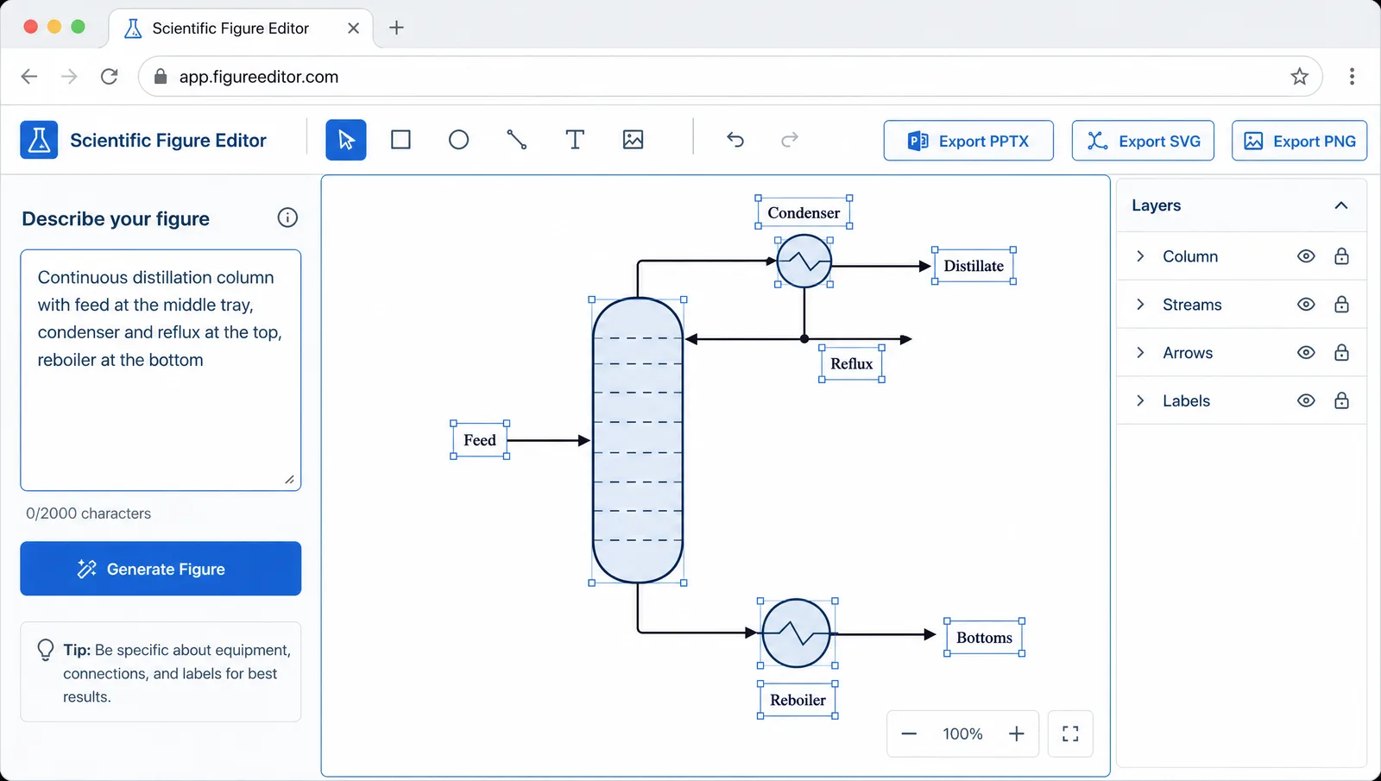Export the figure as PNG

click(x=1299, y=141)
